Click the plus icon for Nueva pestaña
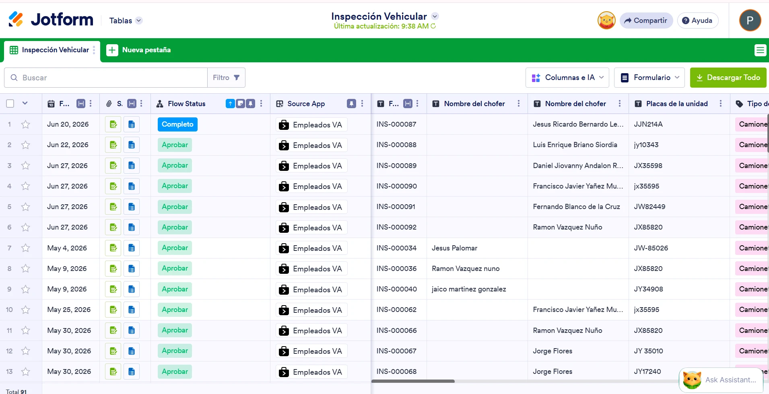Viewport: 769px width, 394px height. tap(112, 50)
